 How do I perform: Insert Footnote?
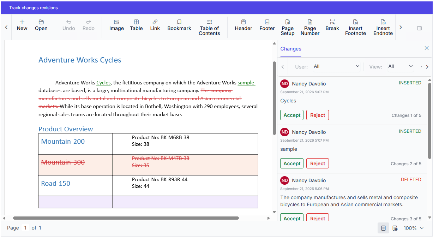click(x=355, y=27)
